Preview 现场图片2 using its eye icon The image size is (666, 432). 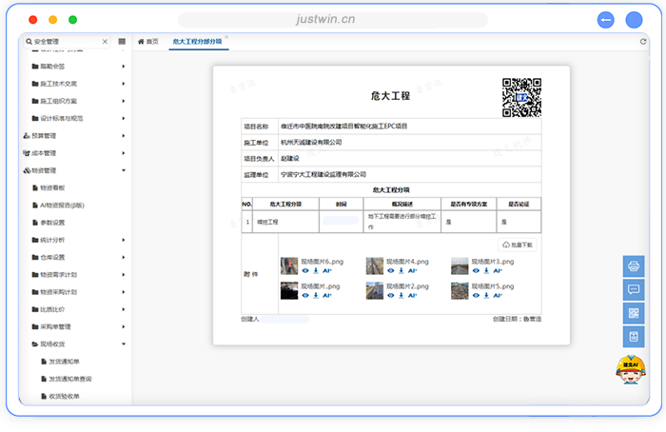click(x=389, y=295)
